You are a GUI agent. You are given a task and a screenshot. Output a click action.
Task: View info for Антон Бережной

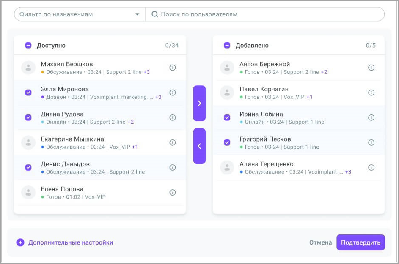pos(371,68)
